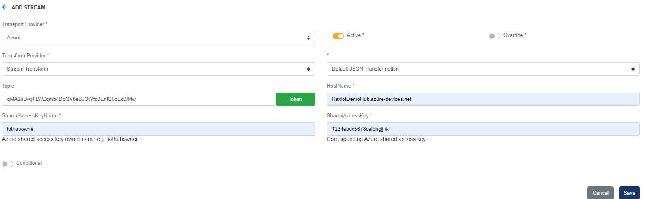This screenshot has height=199, width=646.
Task: Enable the Override switch
Action: 495,36
